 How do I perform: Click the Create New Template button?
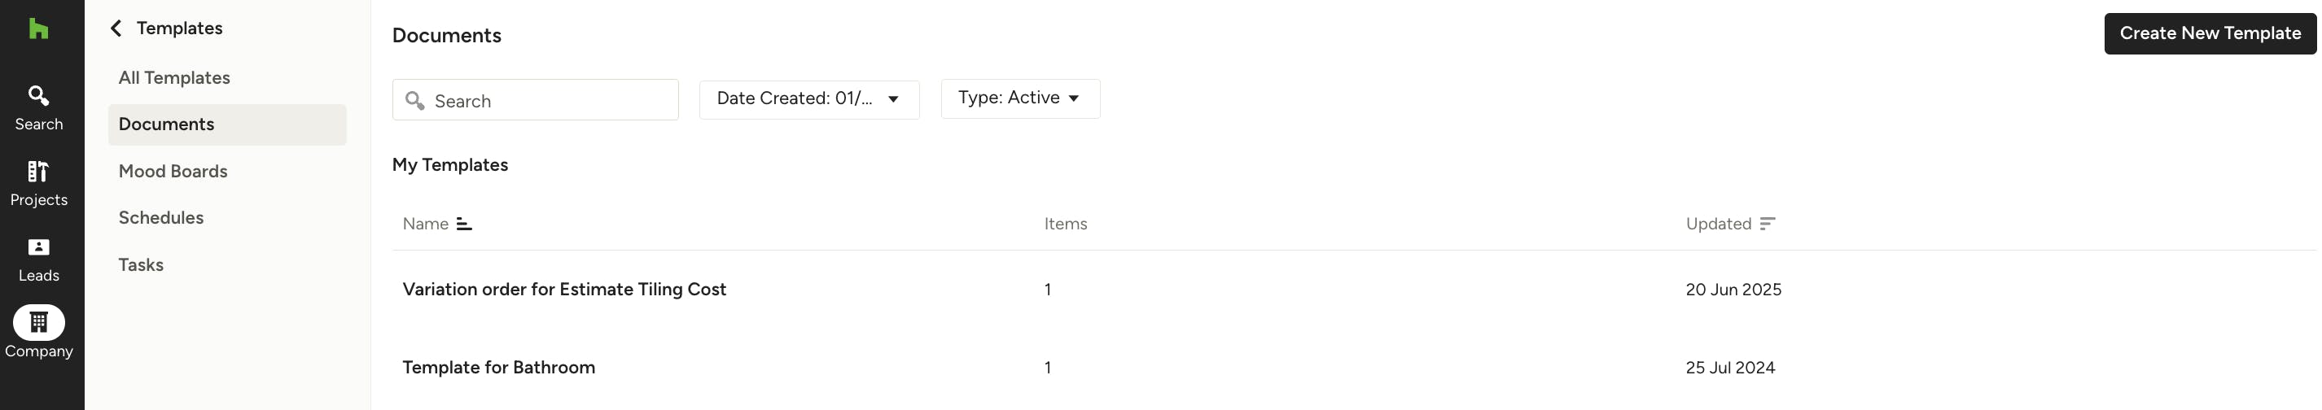click(2210, 33)
